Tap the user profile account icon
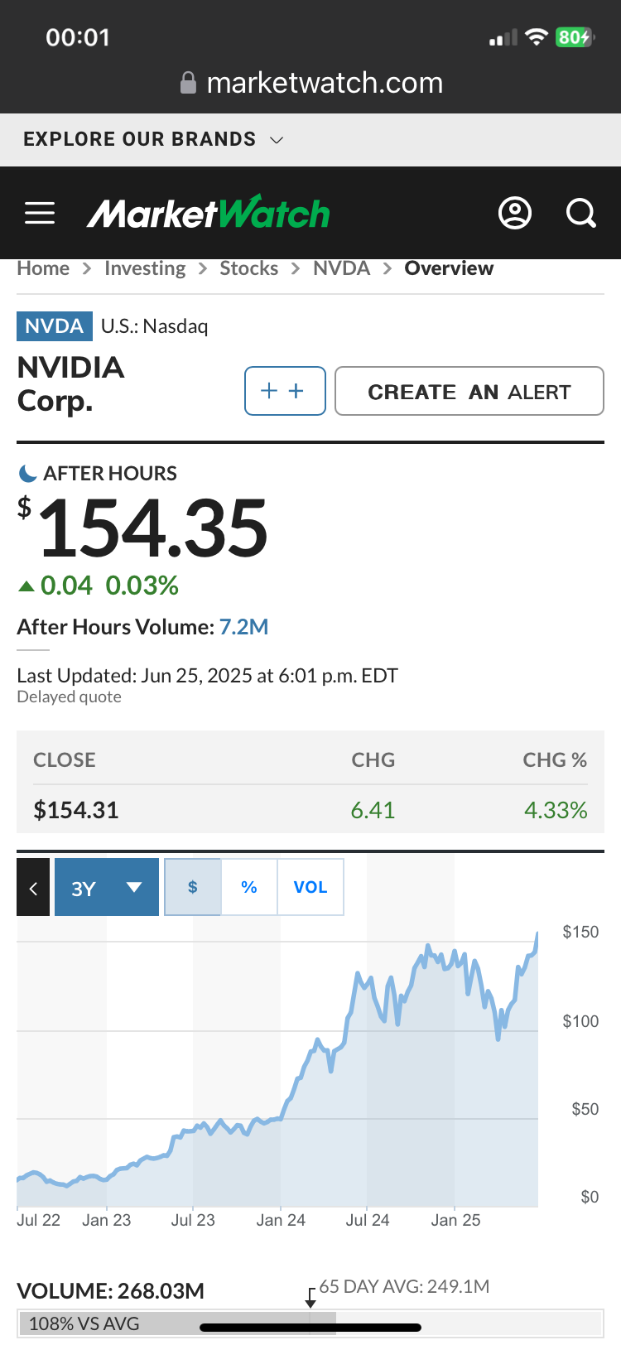Image resolution: width=621 pixels, height=1345 pixels. pyautogui.click(x=514, y=214)
